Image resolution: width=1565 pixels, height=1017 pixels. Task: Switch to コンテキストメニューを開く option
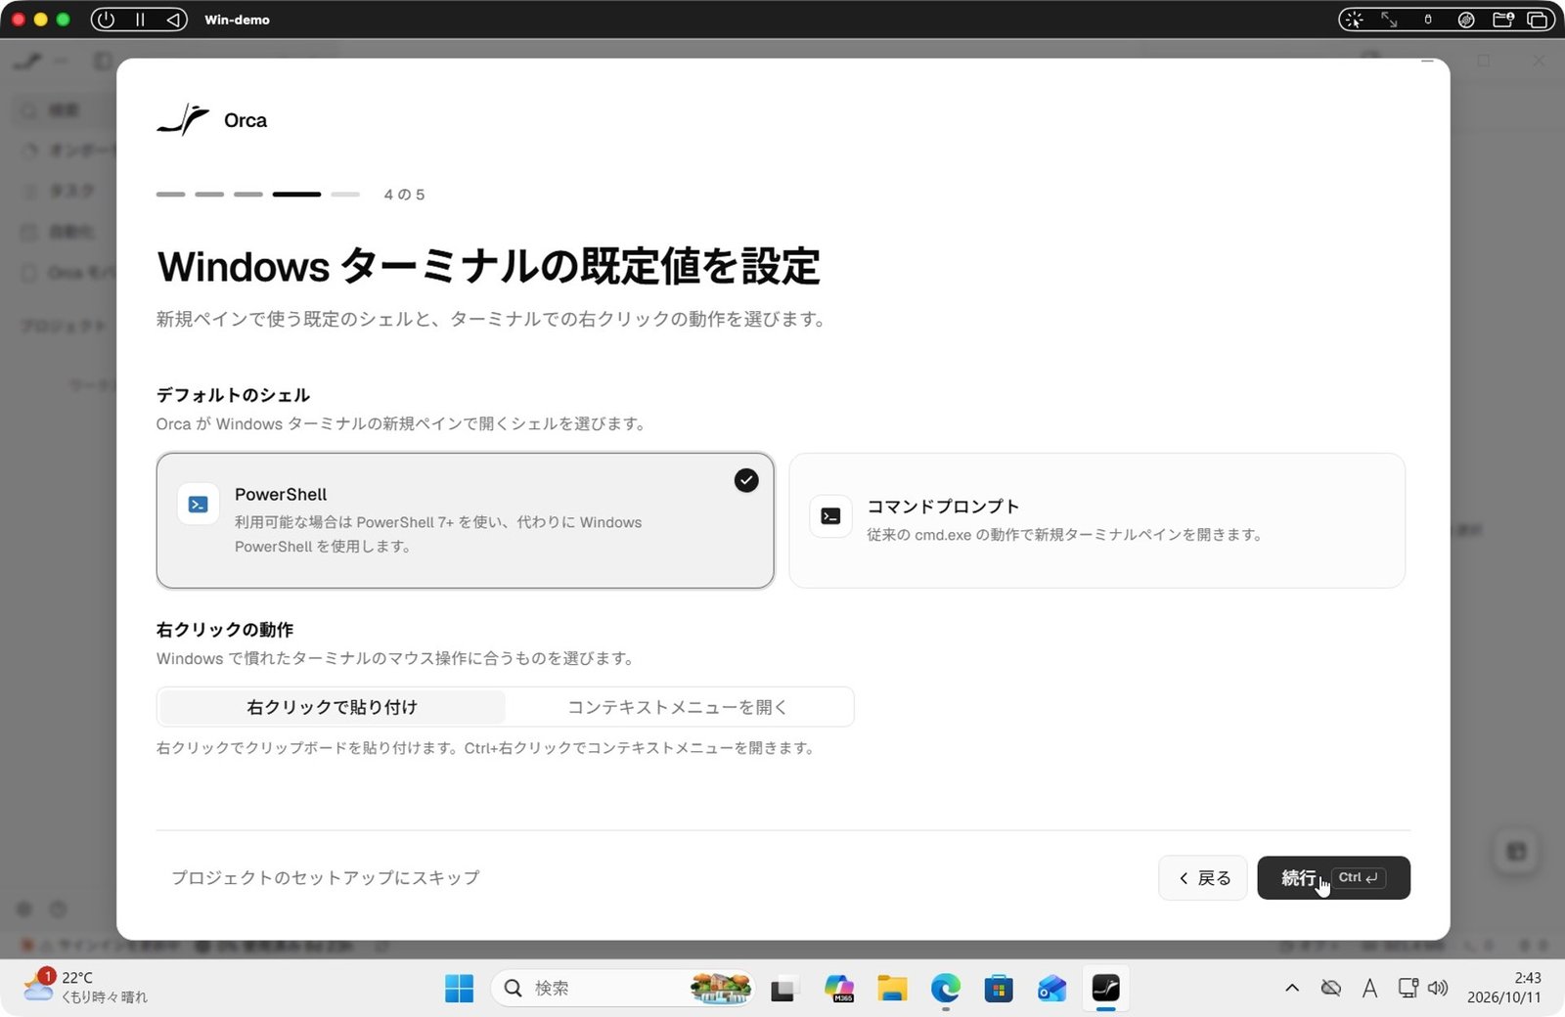pos(678,707)
